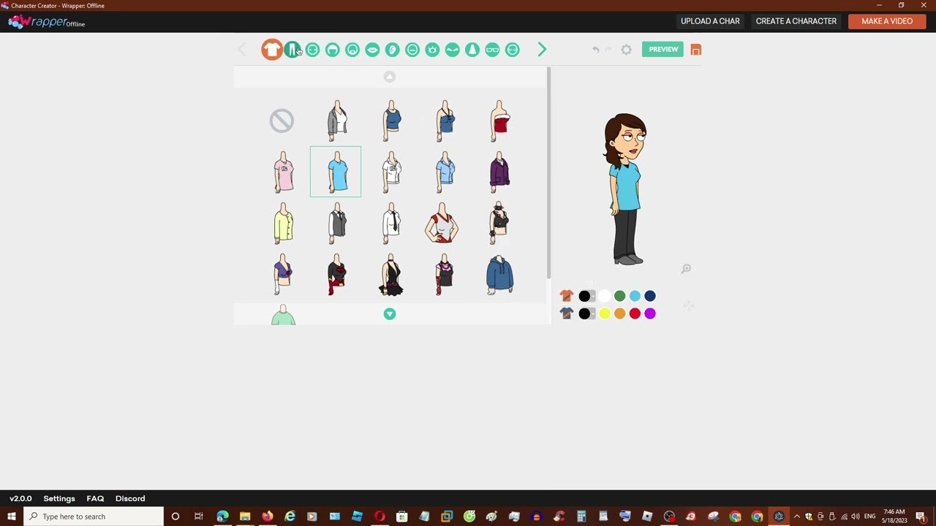Pick the green color swatch

click(619, 296)
